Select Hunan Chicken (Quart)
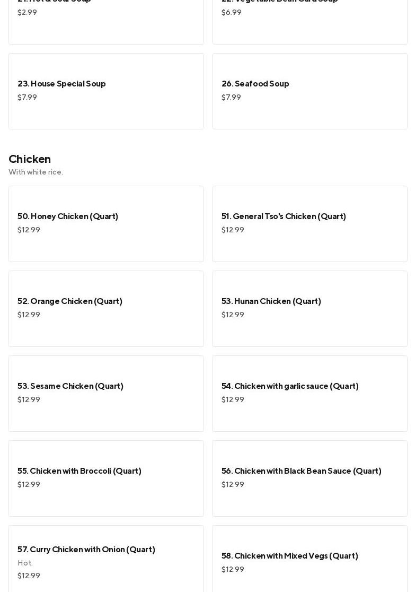The image size is (416, 592). click(x=309, y=308)
